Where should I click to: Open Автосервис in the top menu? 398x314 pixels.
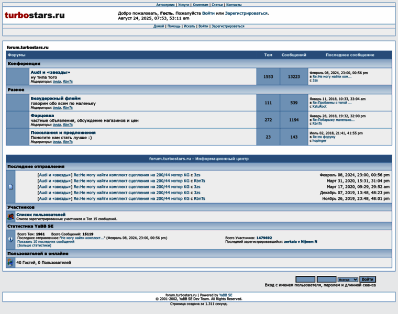click(x=165, y=4)
